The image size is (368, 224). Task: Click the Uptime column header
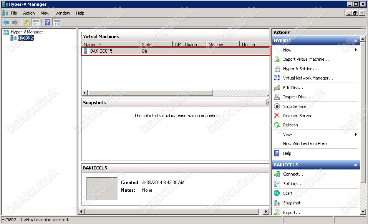click(x=254, y=44)
